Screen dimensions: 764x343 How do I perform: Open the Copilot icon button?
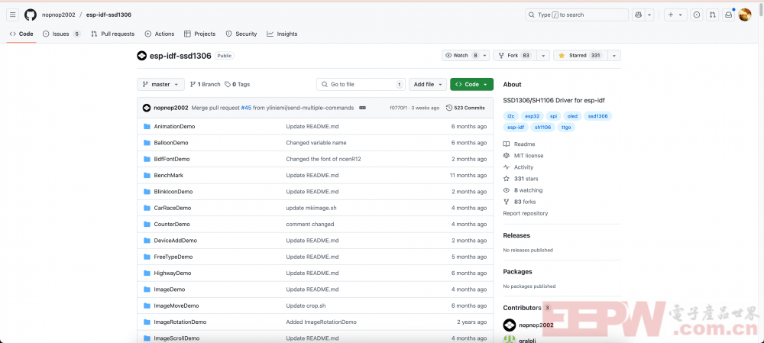tap(638, 15)
